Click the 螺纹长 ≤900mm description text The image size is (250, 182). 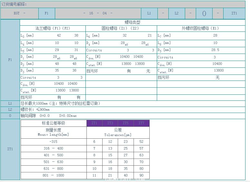click(x=35, y=109)
